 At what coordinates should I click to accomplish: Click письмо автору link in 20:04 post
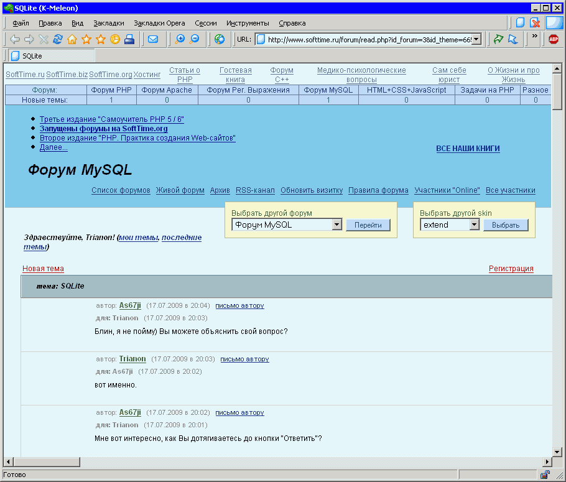pos(239,305)
